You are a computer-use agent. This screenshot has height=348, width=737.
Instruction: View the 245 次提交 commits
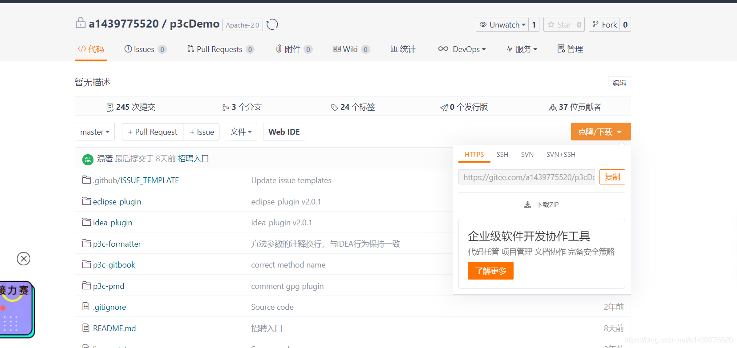[131, 107]
